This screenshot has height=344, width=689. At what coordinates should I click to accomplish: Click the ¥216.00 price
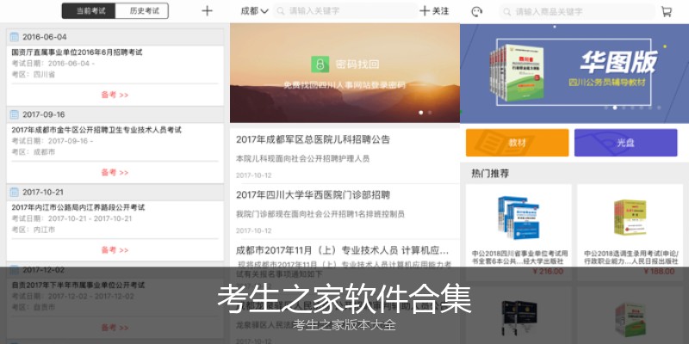(547, 271)
